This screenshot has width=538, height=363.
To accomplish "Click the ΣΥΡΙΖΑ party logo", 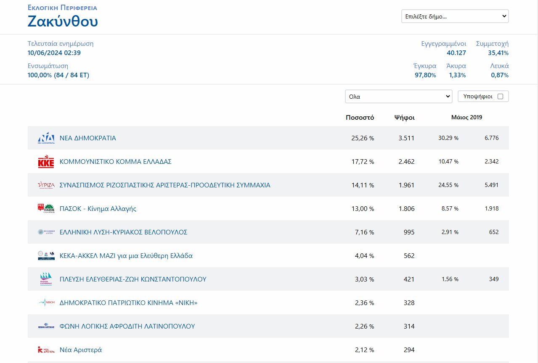I will 46,185.
